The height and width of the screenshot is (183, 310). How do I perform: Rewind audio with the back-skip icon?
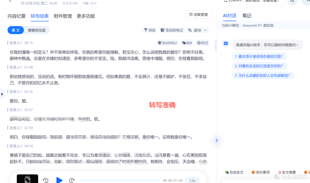click(45, 180)
